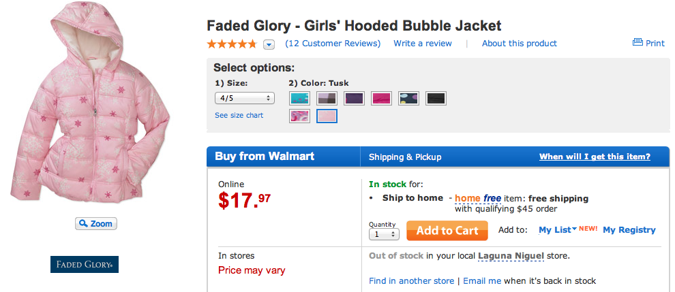Select the teal color swatch
This screenshot has height=292, width=675.
pyautogui.click(x=300, y=98)
